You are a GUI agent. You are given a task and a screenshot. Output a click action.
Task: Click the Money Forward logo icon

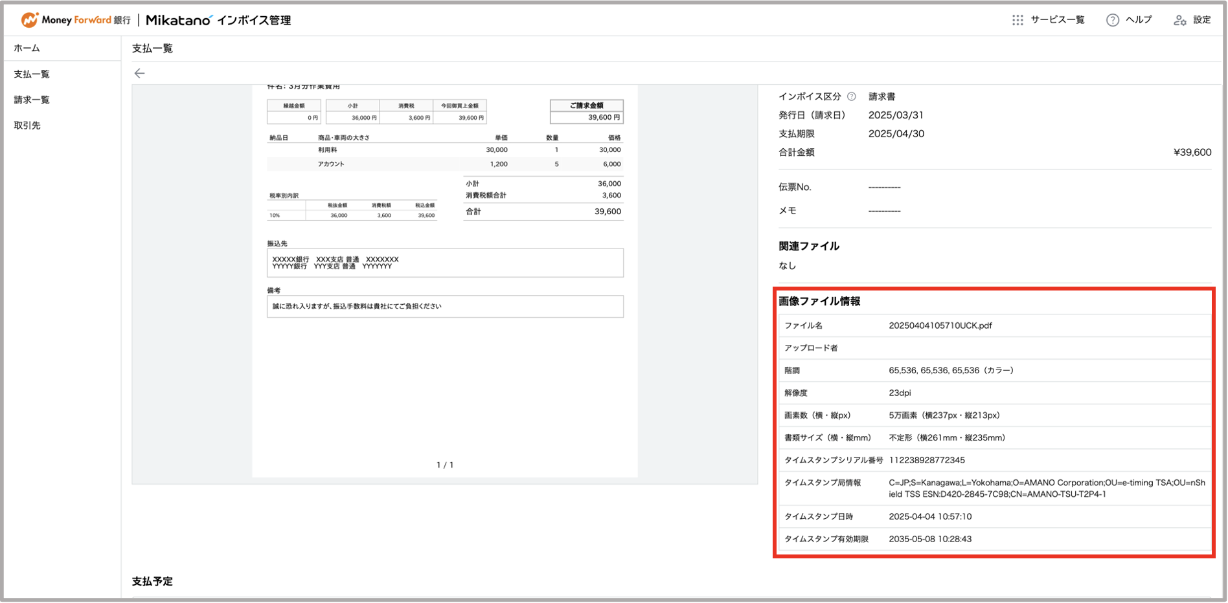coord(30,20)
